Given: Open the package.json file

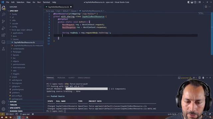Looking at the screenshot, I should coord(17,99).
